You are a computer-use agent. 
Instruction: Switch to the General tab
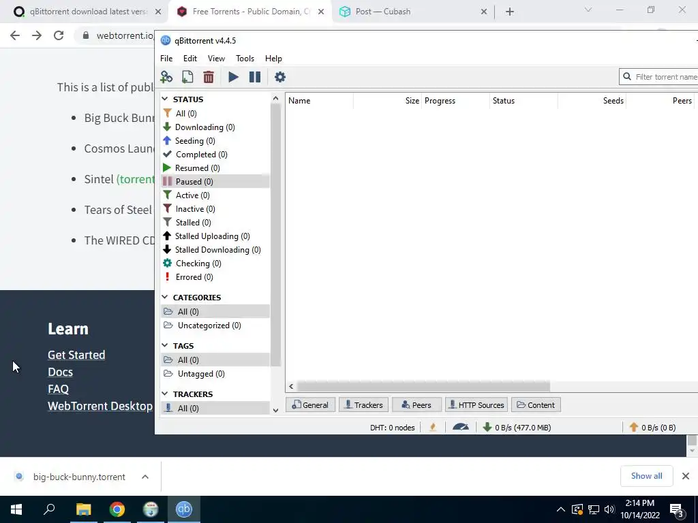pos(310,405)
